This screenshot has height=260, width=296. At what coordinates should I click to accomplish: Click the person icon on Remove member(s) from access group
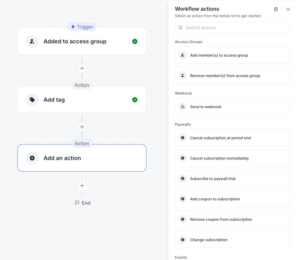(182, 75)
